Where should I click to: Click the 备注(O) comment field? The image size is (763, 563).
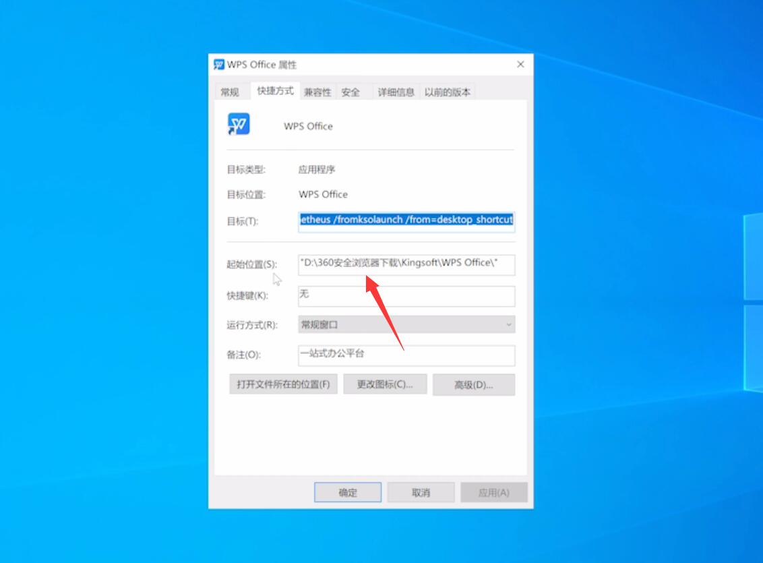[406, 355]
